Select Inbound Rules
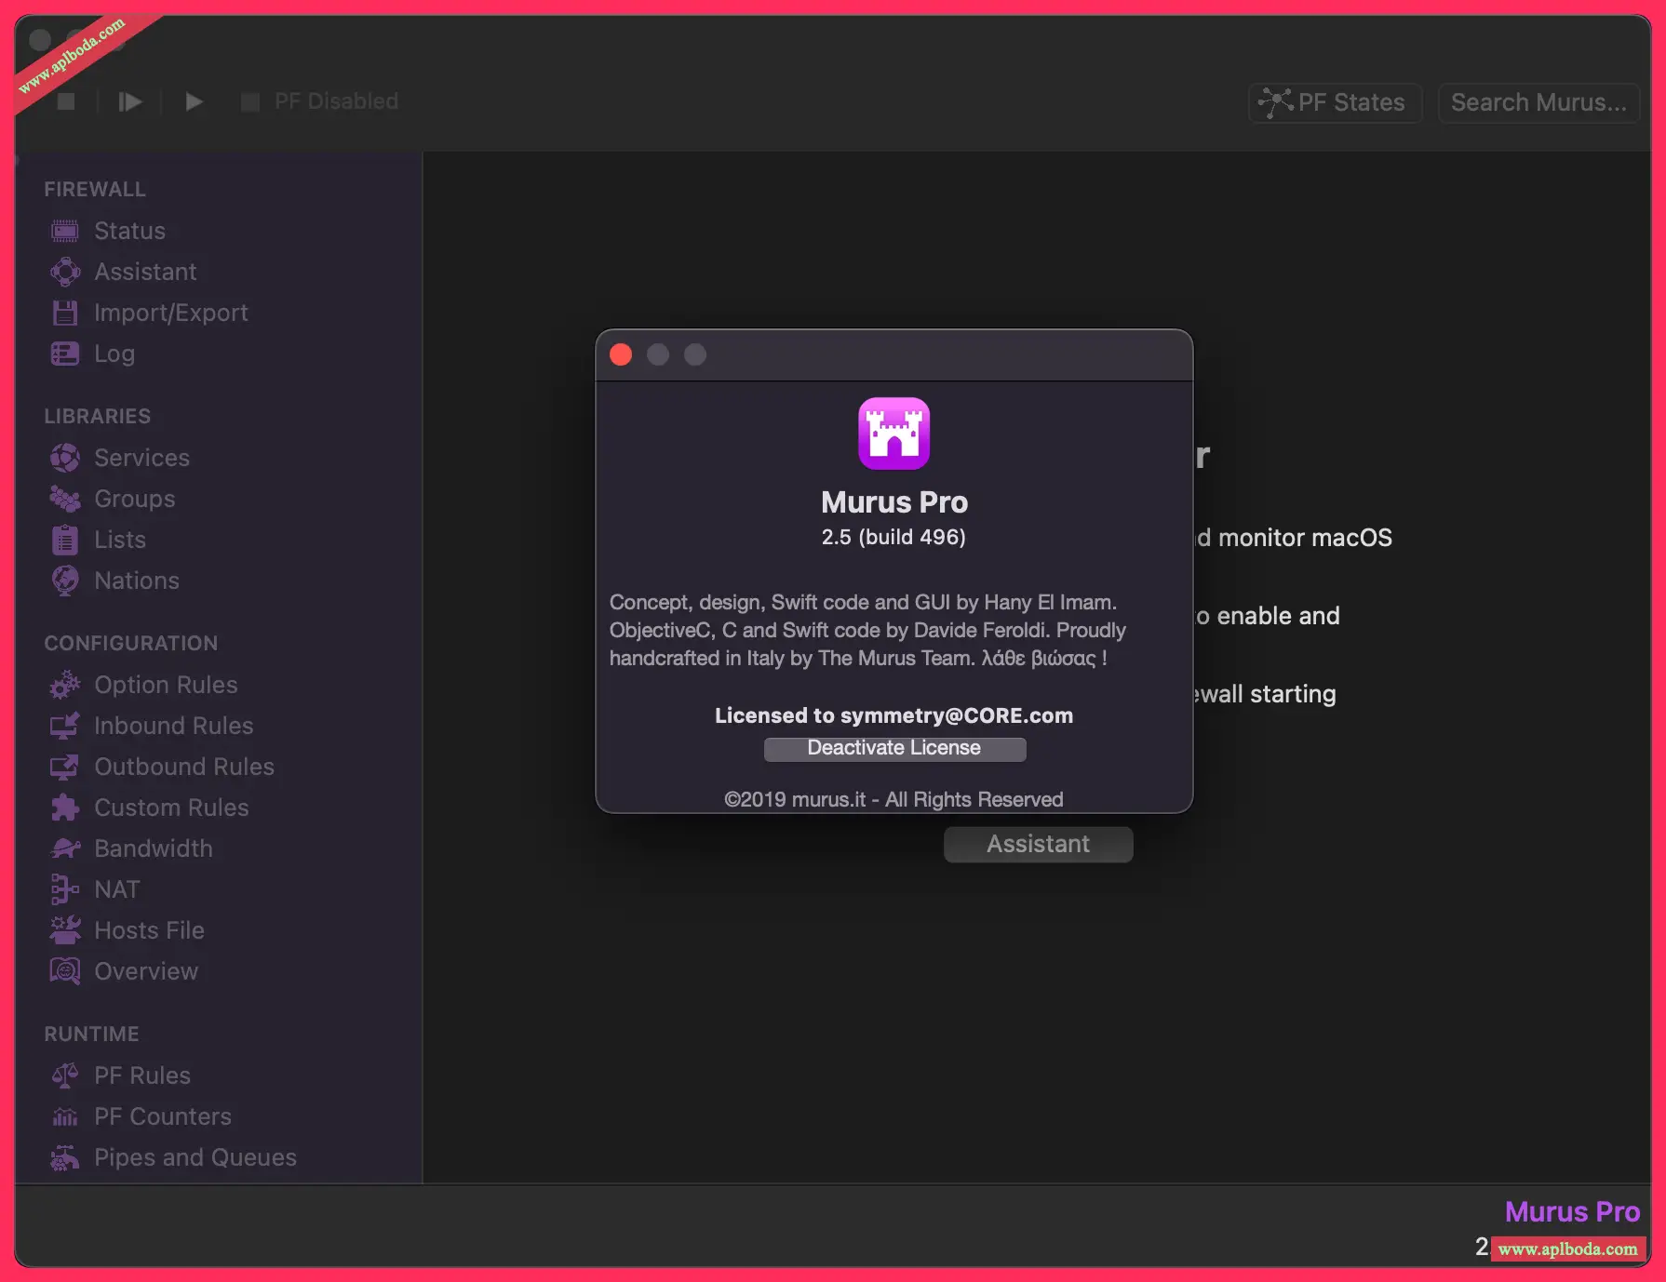The width and height of the screenshot is (1666, 1282). [174, 726]
